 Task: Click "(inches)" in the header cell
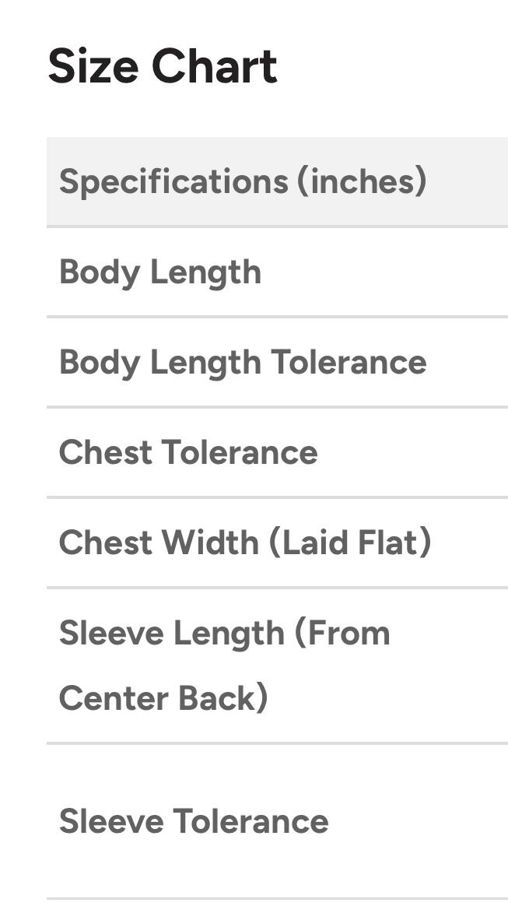[361, 181]
